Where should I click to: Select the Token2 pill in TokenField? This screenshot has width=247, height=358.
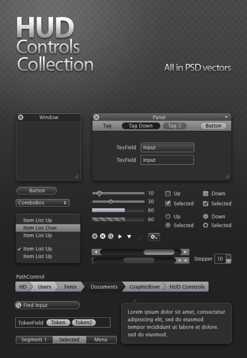click(84, 323)
